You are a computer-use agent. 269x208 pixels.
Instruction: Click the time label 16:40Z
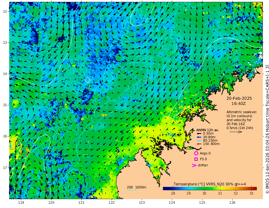point(238,104)
